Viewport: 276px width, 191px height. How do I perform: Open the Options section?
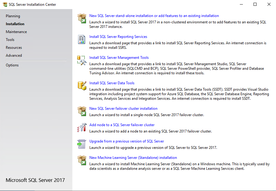tap(12, 65)
